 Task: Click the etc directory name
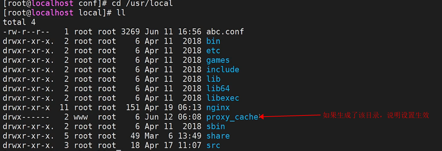pyautogui.click(x=213, y=50)
